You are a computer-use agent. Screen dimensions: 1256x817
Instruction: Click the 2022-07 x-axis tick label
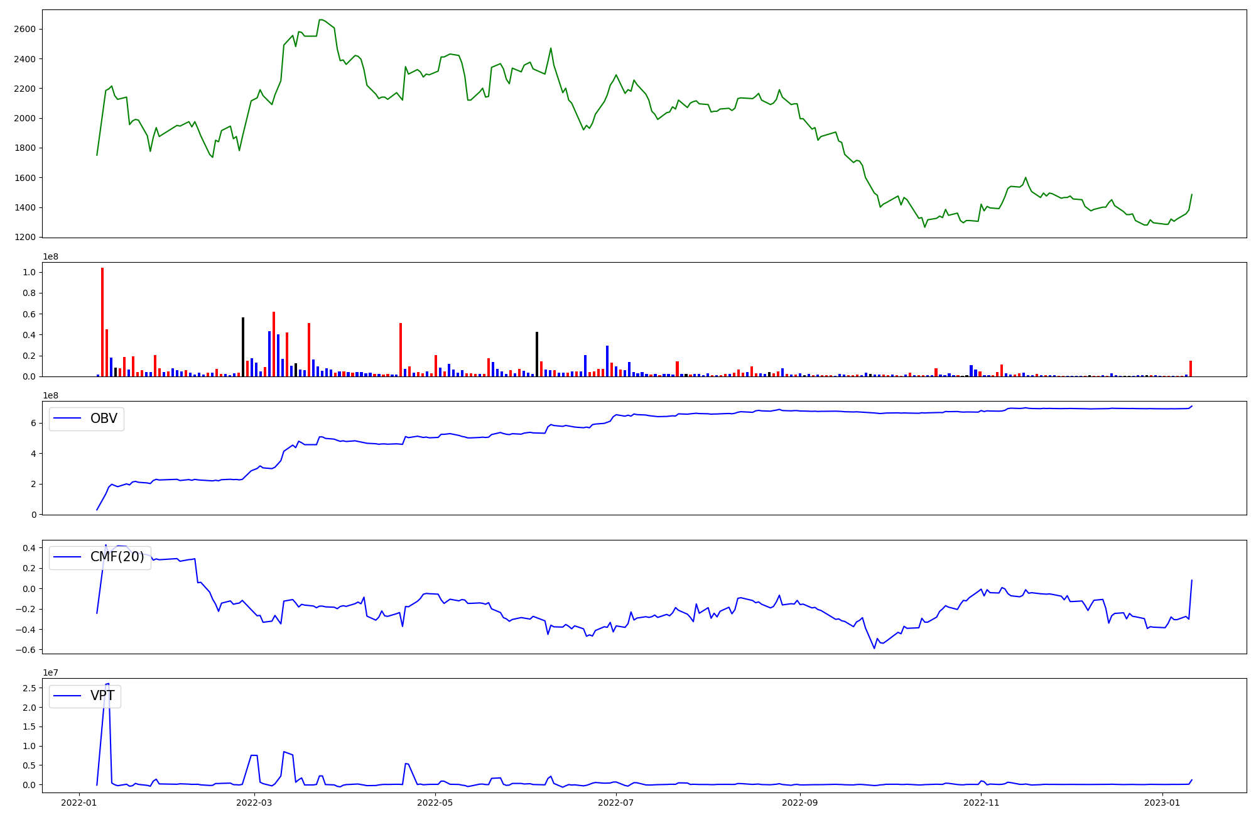[616, 803]
